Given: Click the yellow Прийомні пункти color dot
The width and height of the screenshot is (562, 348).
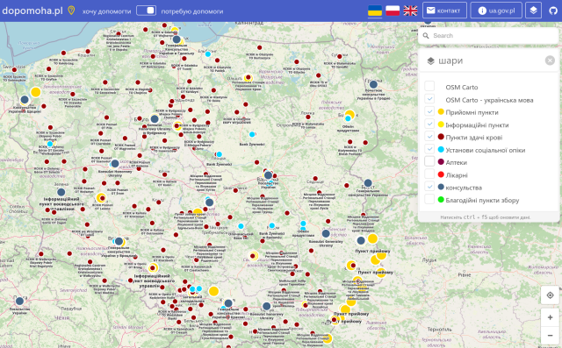Looking at the screenshot, I should (x=441, y=111).
